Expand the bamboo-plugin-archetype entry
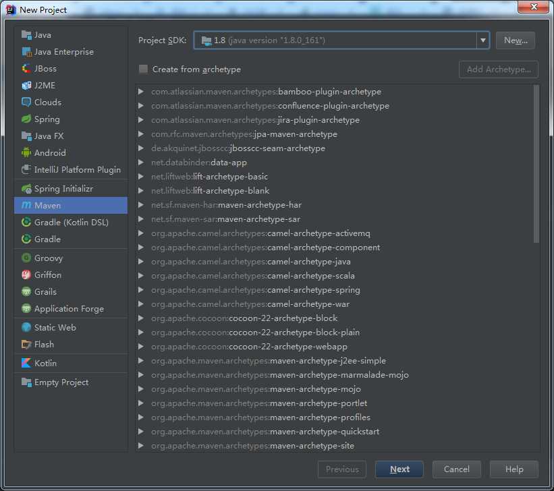This screenshot has width=554, height=491. (141, 92)
